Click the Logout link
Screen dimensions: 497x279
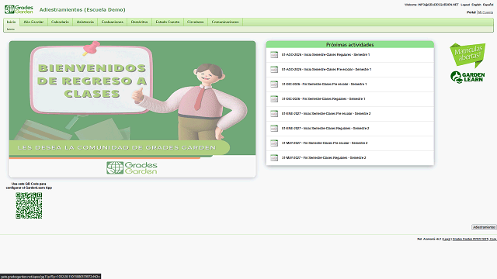pos(465,5)
